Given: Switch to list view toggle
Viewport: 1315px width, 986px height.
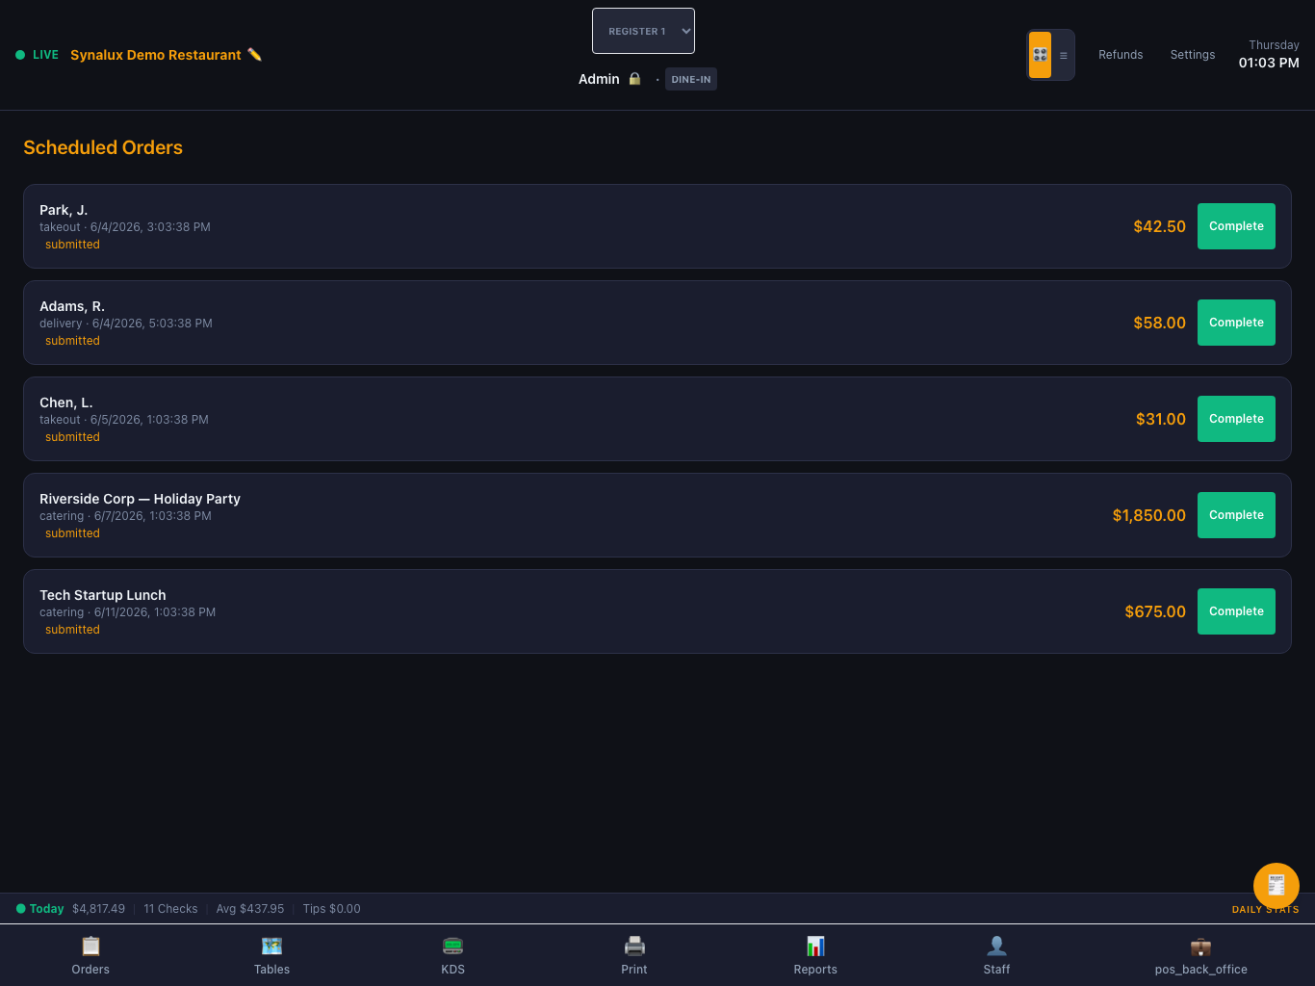Looking at the screenshot, I should tap(1063, 55).
